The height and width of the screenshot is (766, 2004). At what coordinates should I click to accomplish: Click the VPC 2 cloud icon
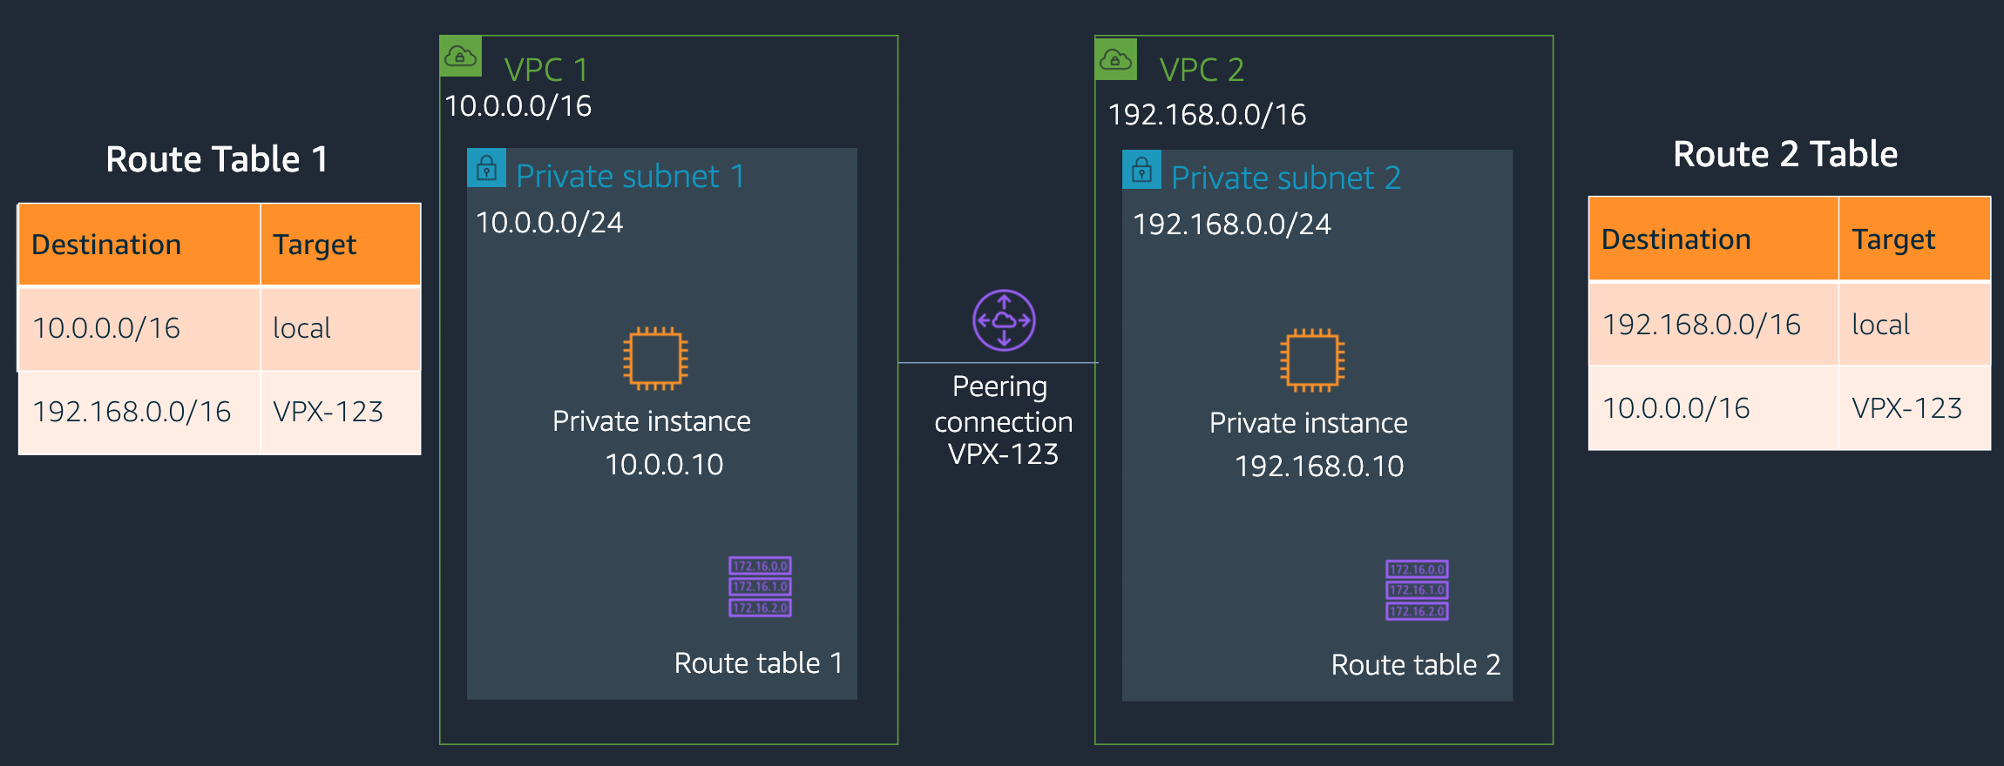pyautogui.click(x=1116, y=59)
